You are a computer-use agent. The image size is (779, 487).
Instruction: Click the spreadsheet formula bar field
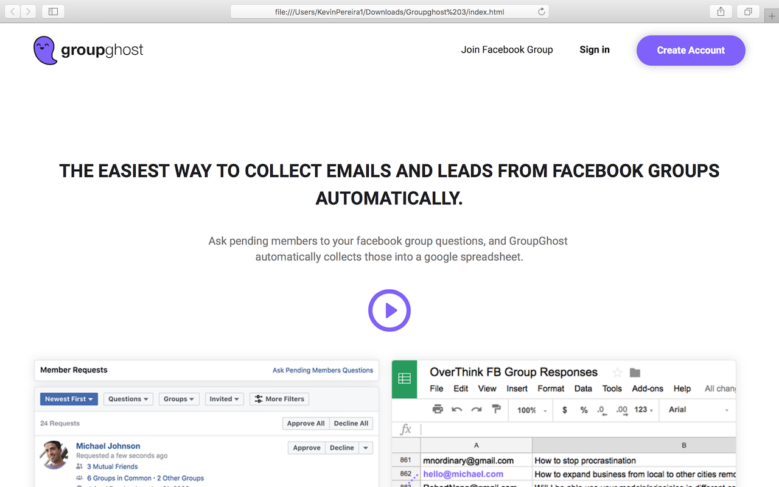578,429
